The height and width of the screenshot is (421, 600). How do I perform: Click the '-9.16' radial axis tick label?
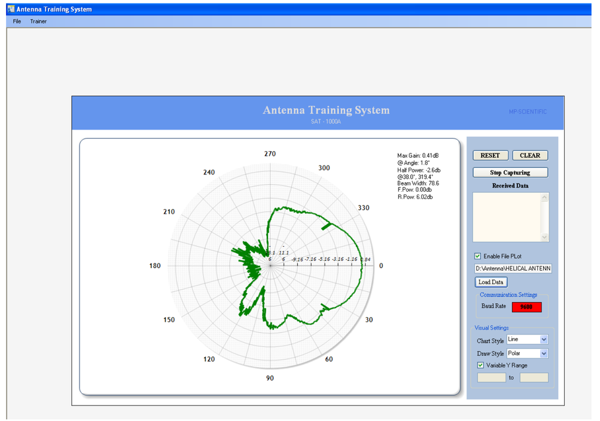(297, 259)
